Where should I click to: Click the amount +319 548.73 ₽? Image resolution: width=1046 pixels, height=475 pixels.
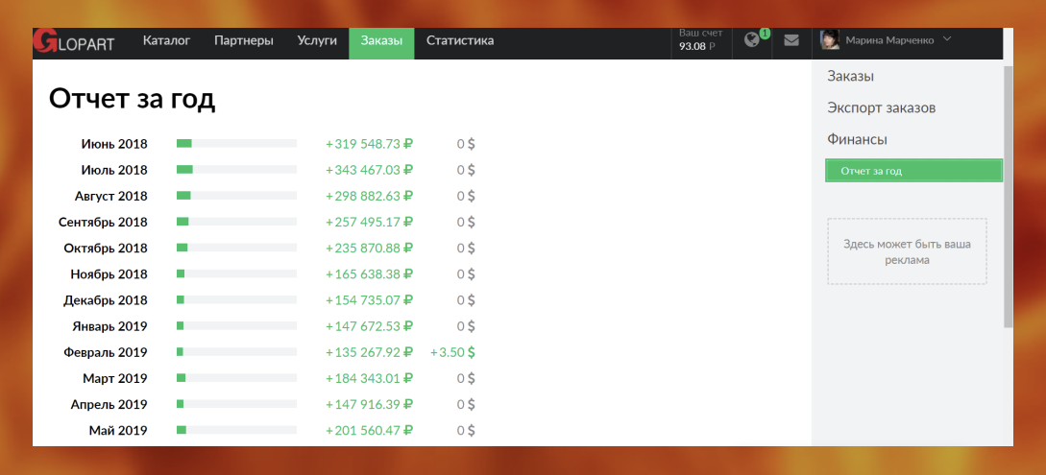click(x=370, y=144)
